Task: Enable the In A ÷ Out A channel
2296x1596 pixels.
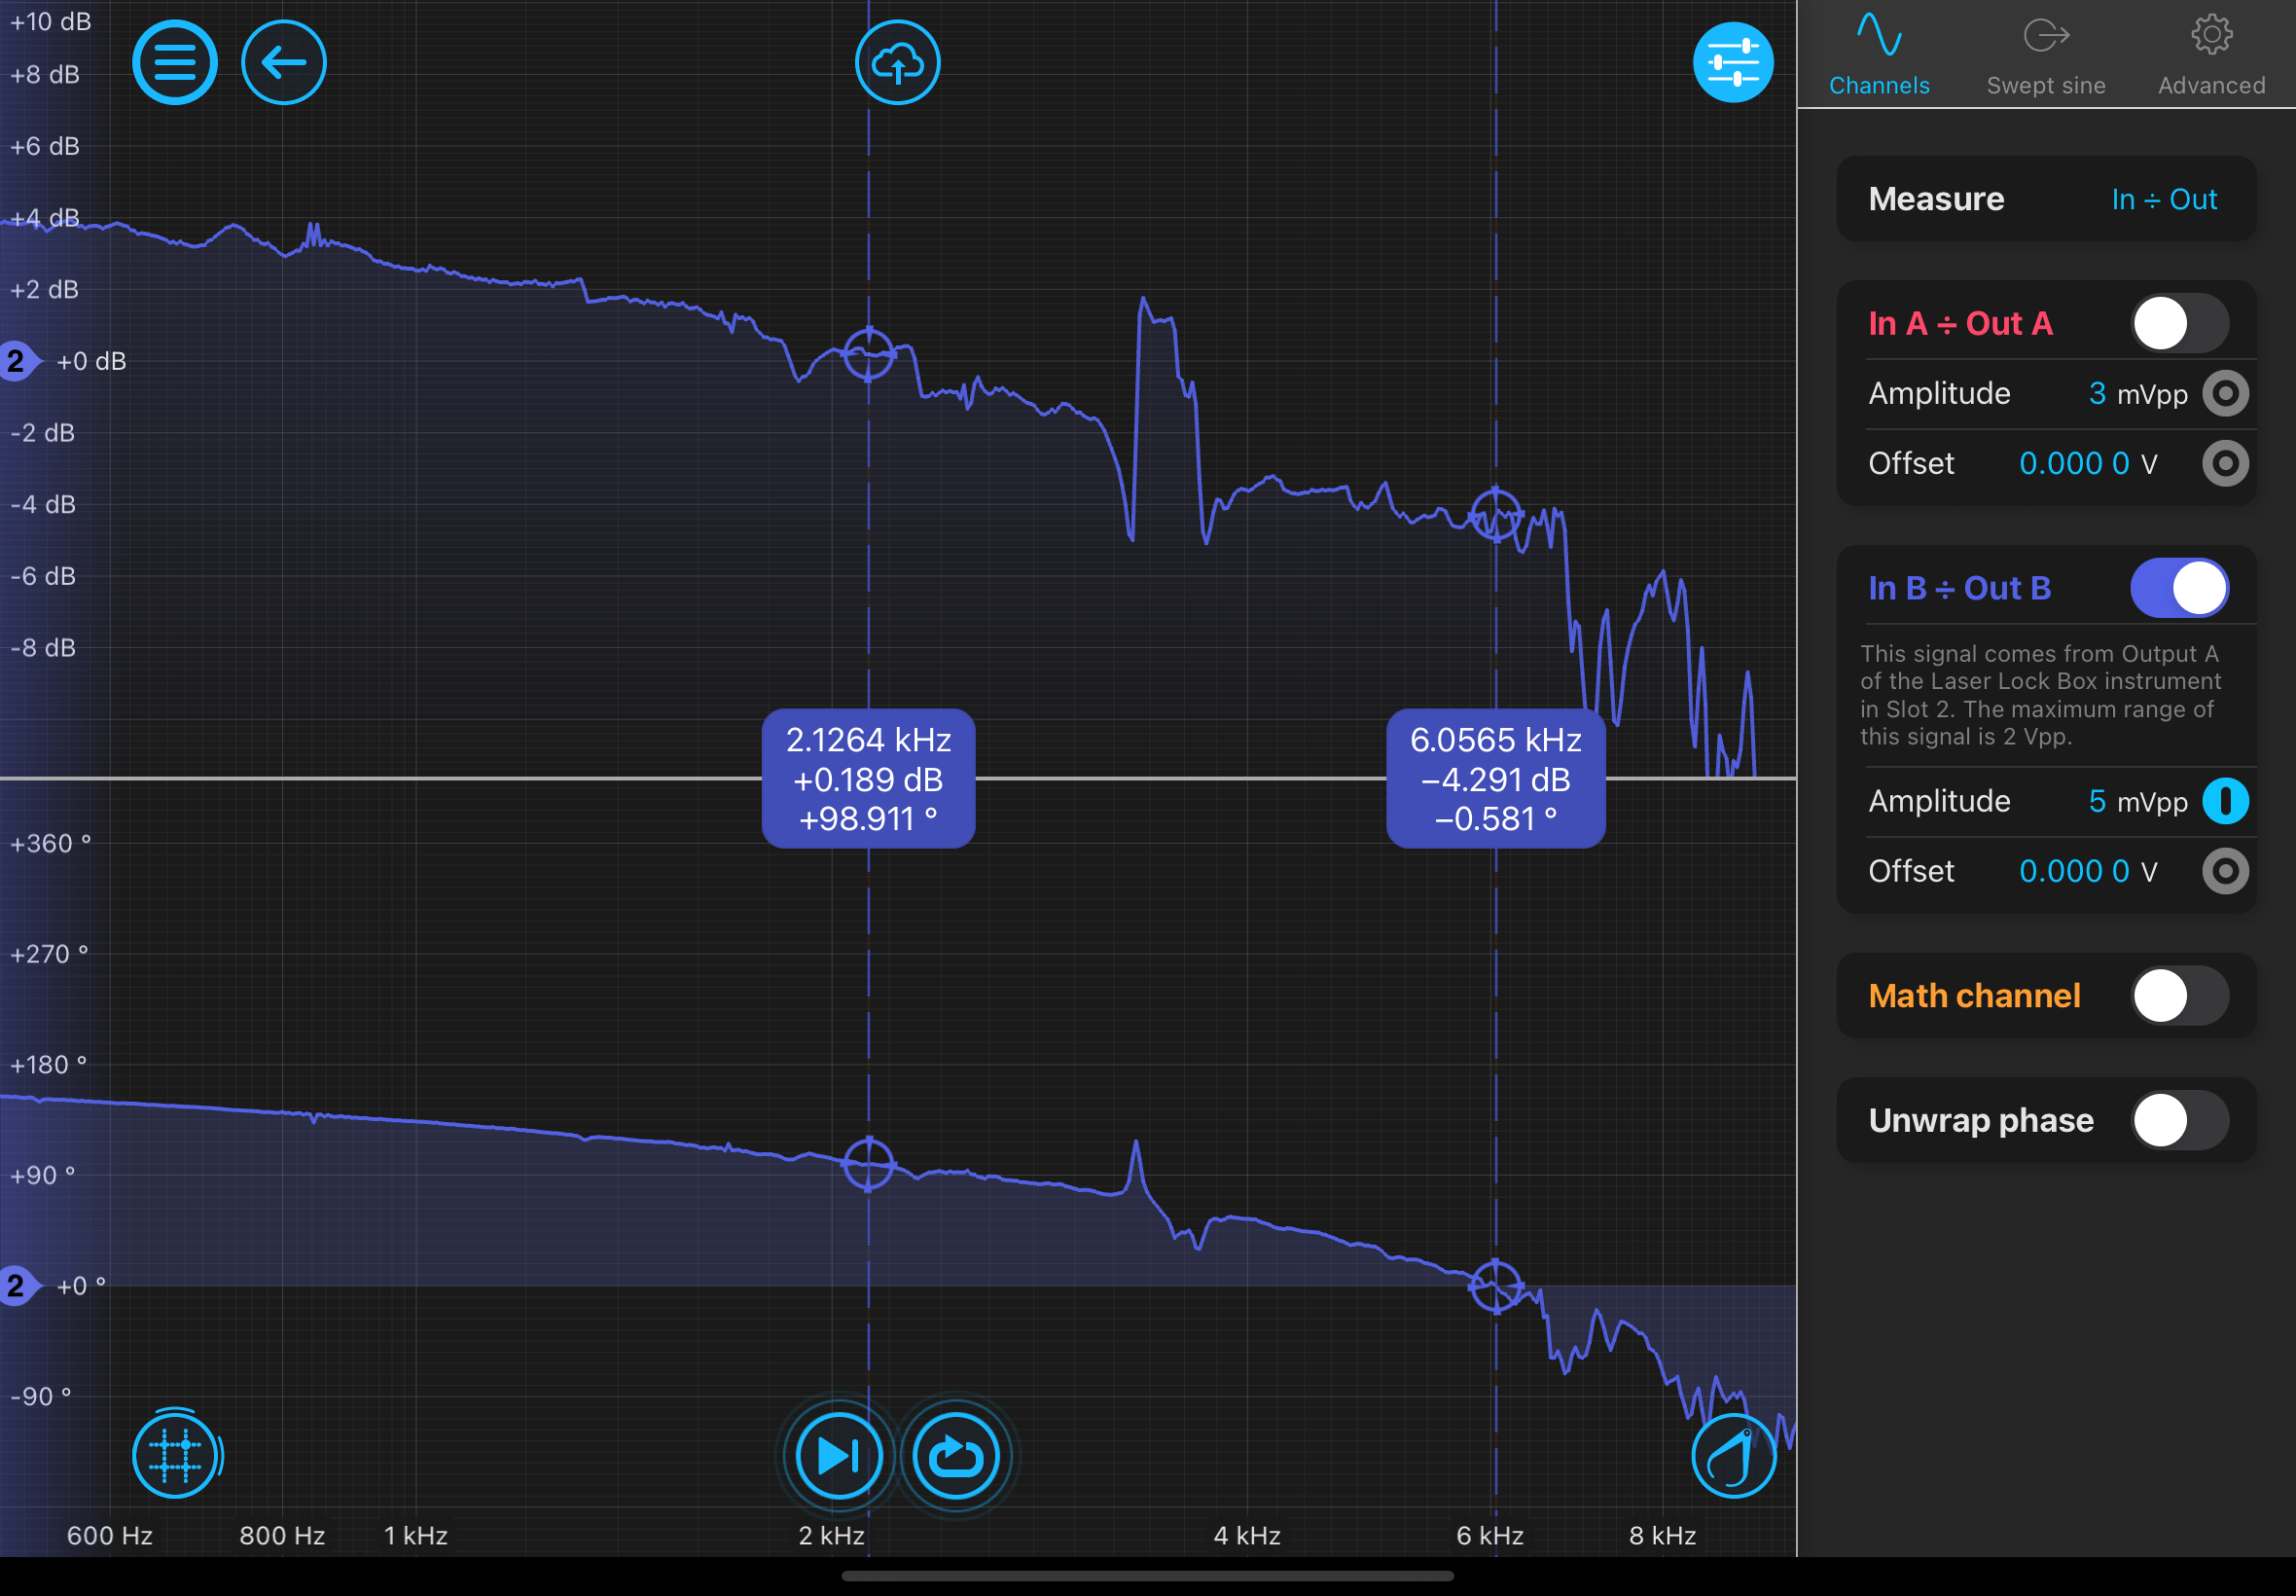Action: 2179,323
